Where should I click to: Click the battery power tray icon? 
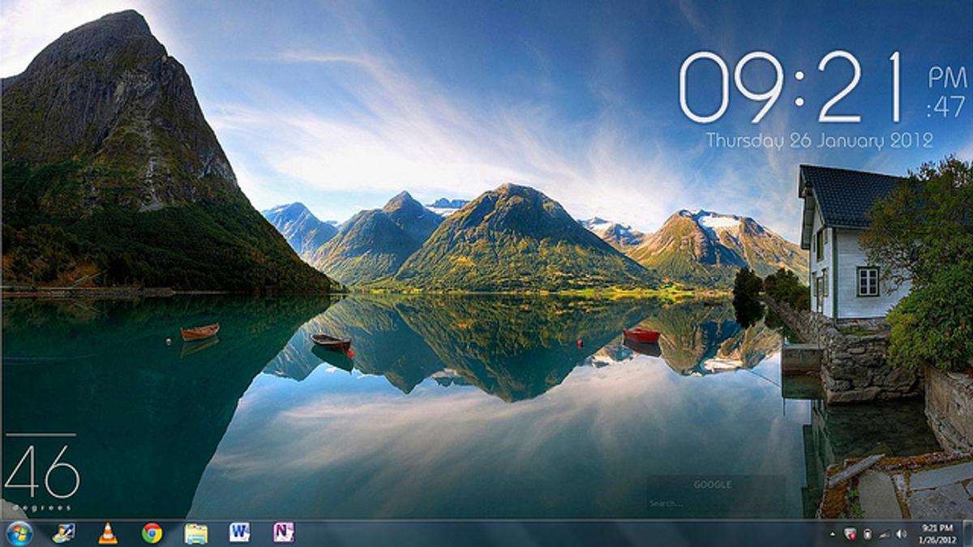867,534
